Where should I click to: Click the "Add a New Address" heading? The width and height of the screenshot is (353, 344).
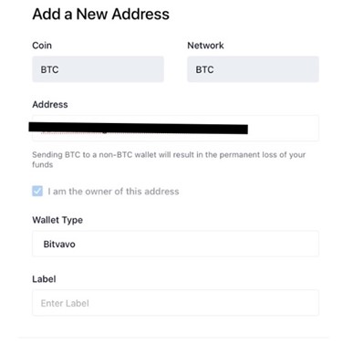click(100, 14)
